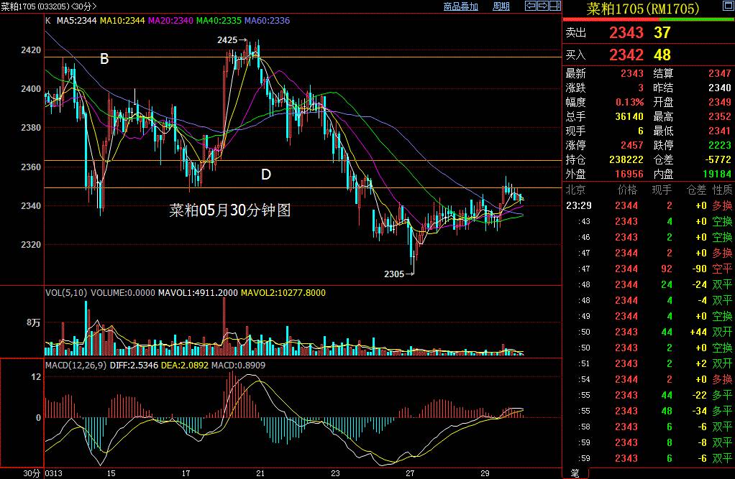Image resolution: width=735 pixels, height=479 pixels.
Task: Click the 最低 low price 2341
Action: pos(719,131)
